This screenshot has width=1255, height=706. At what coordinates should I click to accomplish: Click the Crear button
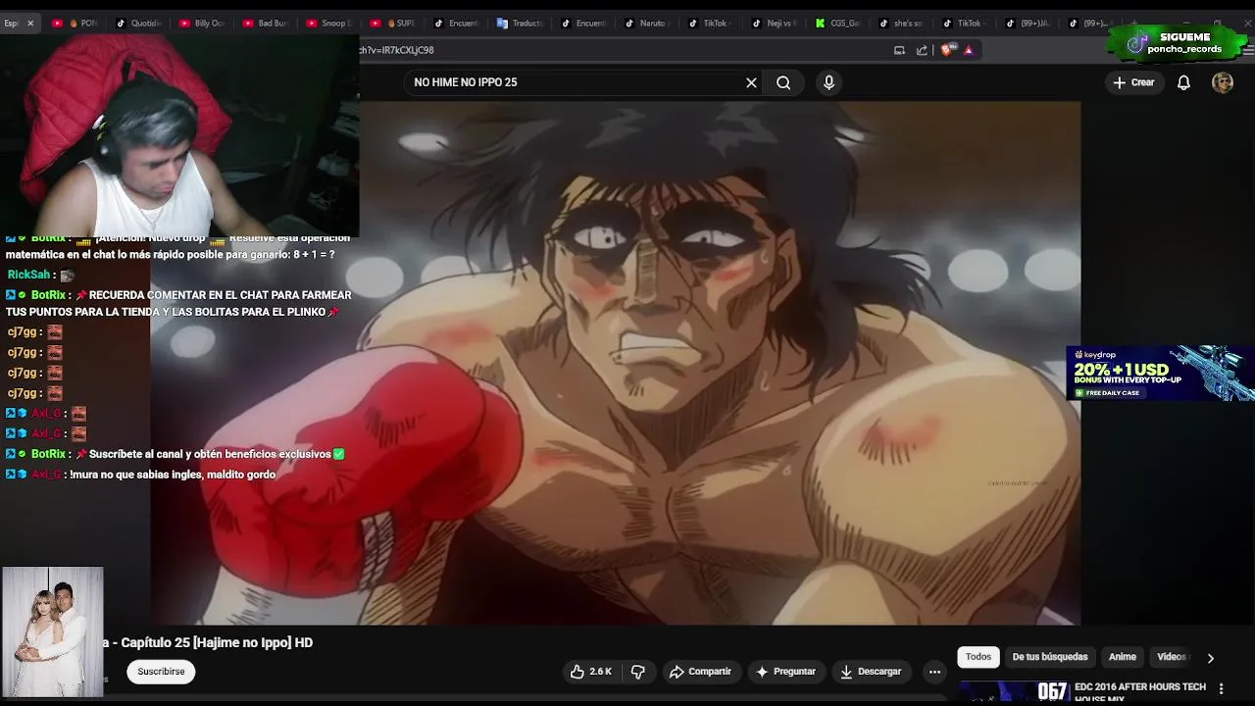[x=1134, y=82]
